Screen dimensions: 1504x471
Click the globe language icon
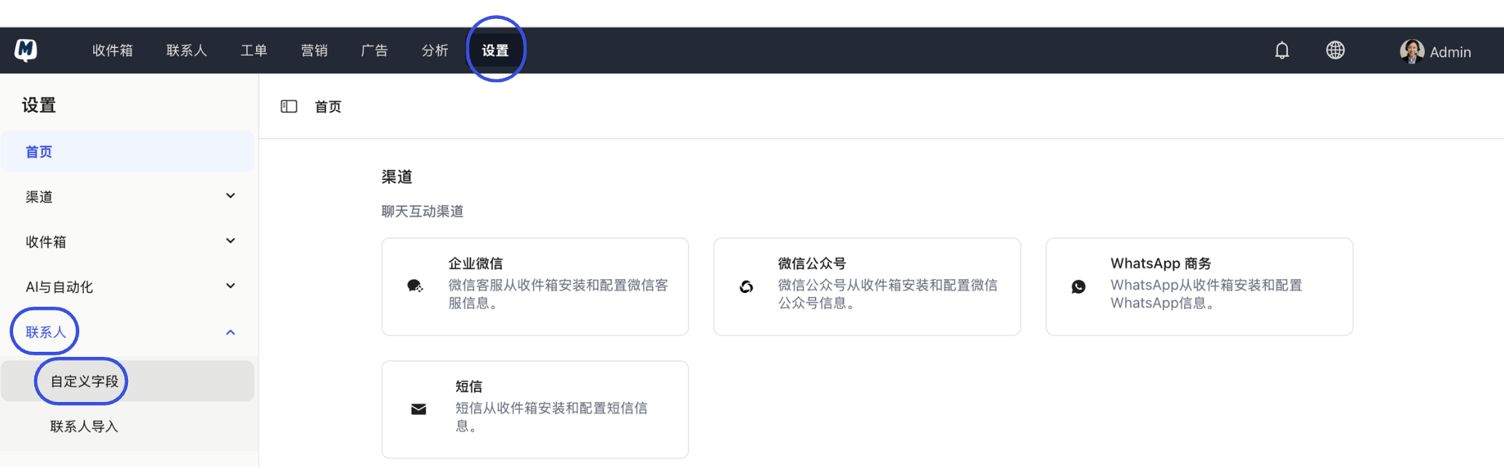click(x=1335, y=50)
